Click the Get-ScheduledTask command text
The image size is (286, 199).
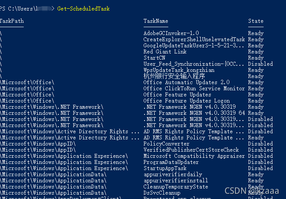(x=83, y=9)
